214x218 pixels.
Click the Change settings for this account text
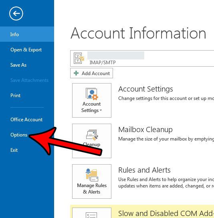click(x=166, y=98)
